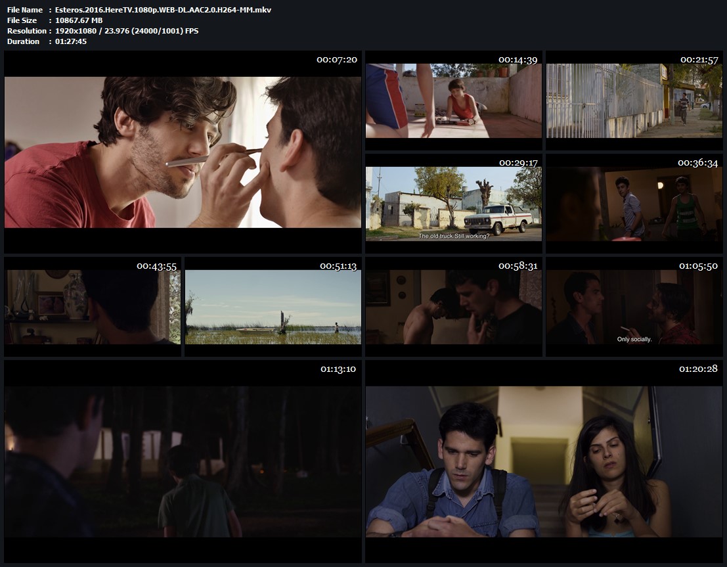727x567 pixels.
Task: Select the frame subtitled 'Only socially.'
Action: [x=634, y=307]
